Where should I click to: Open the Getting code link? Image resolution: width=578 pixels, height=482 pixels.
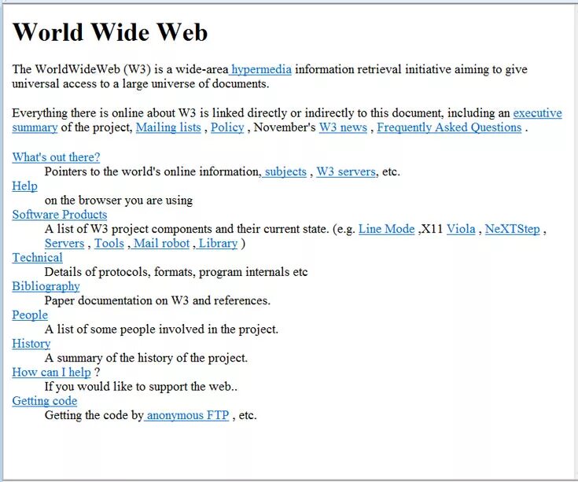pyautogui.click(x=45, y=401)
